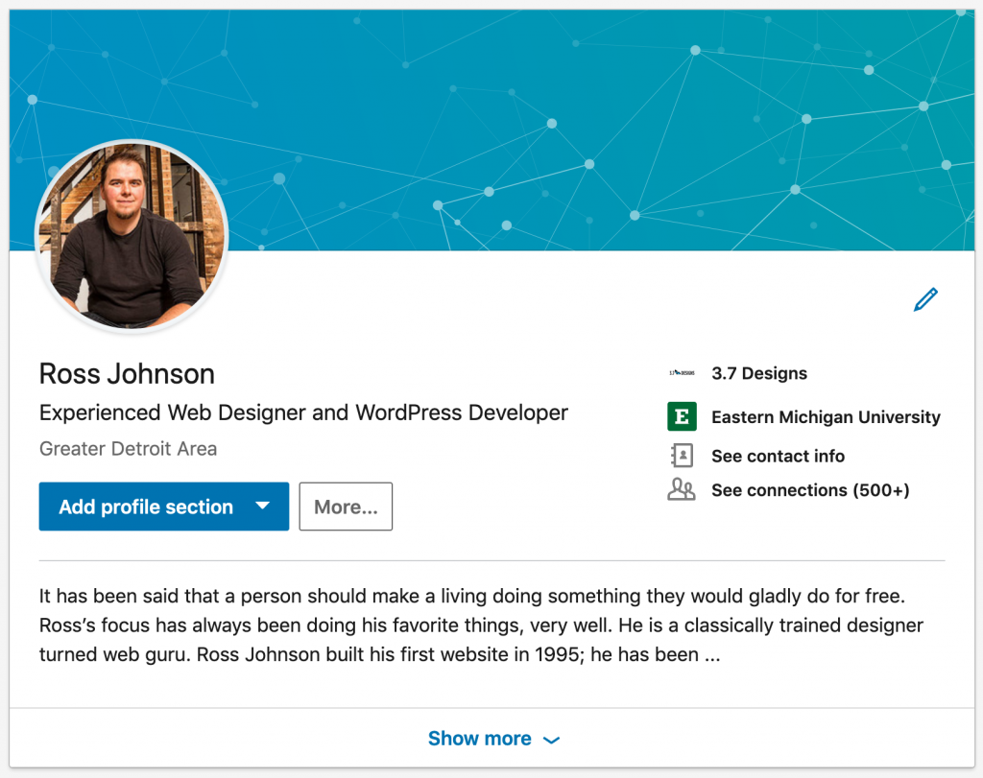
Task: Open Ross Johnson's circular profile photo
Action: [132, 237]
